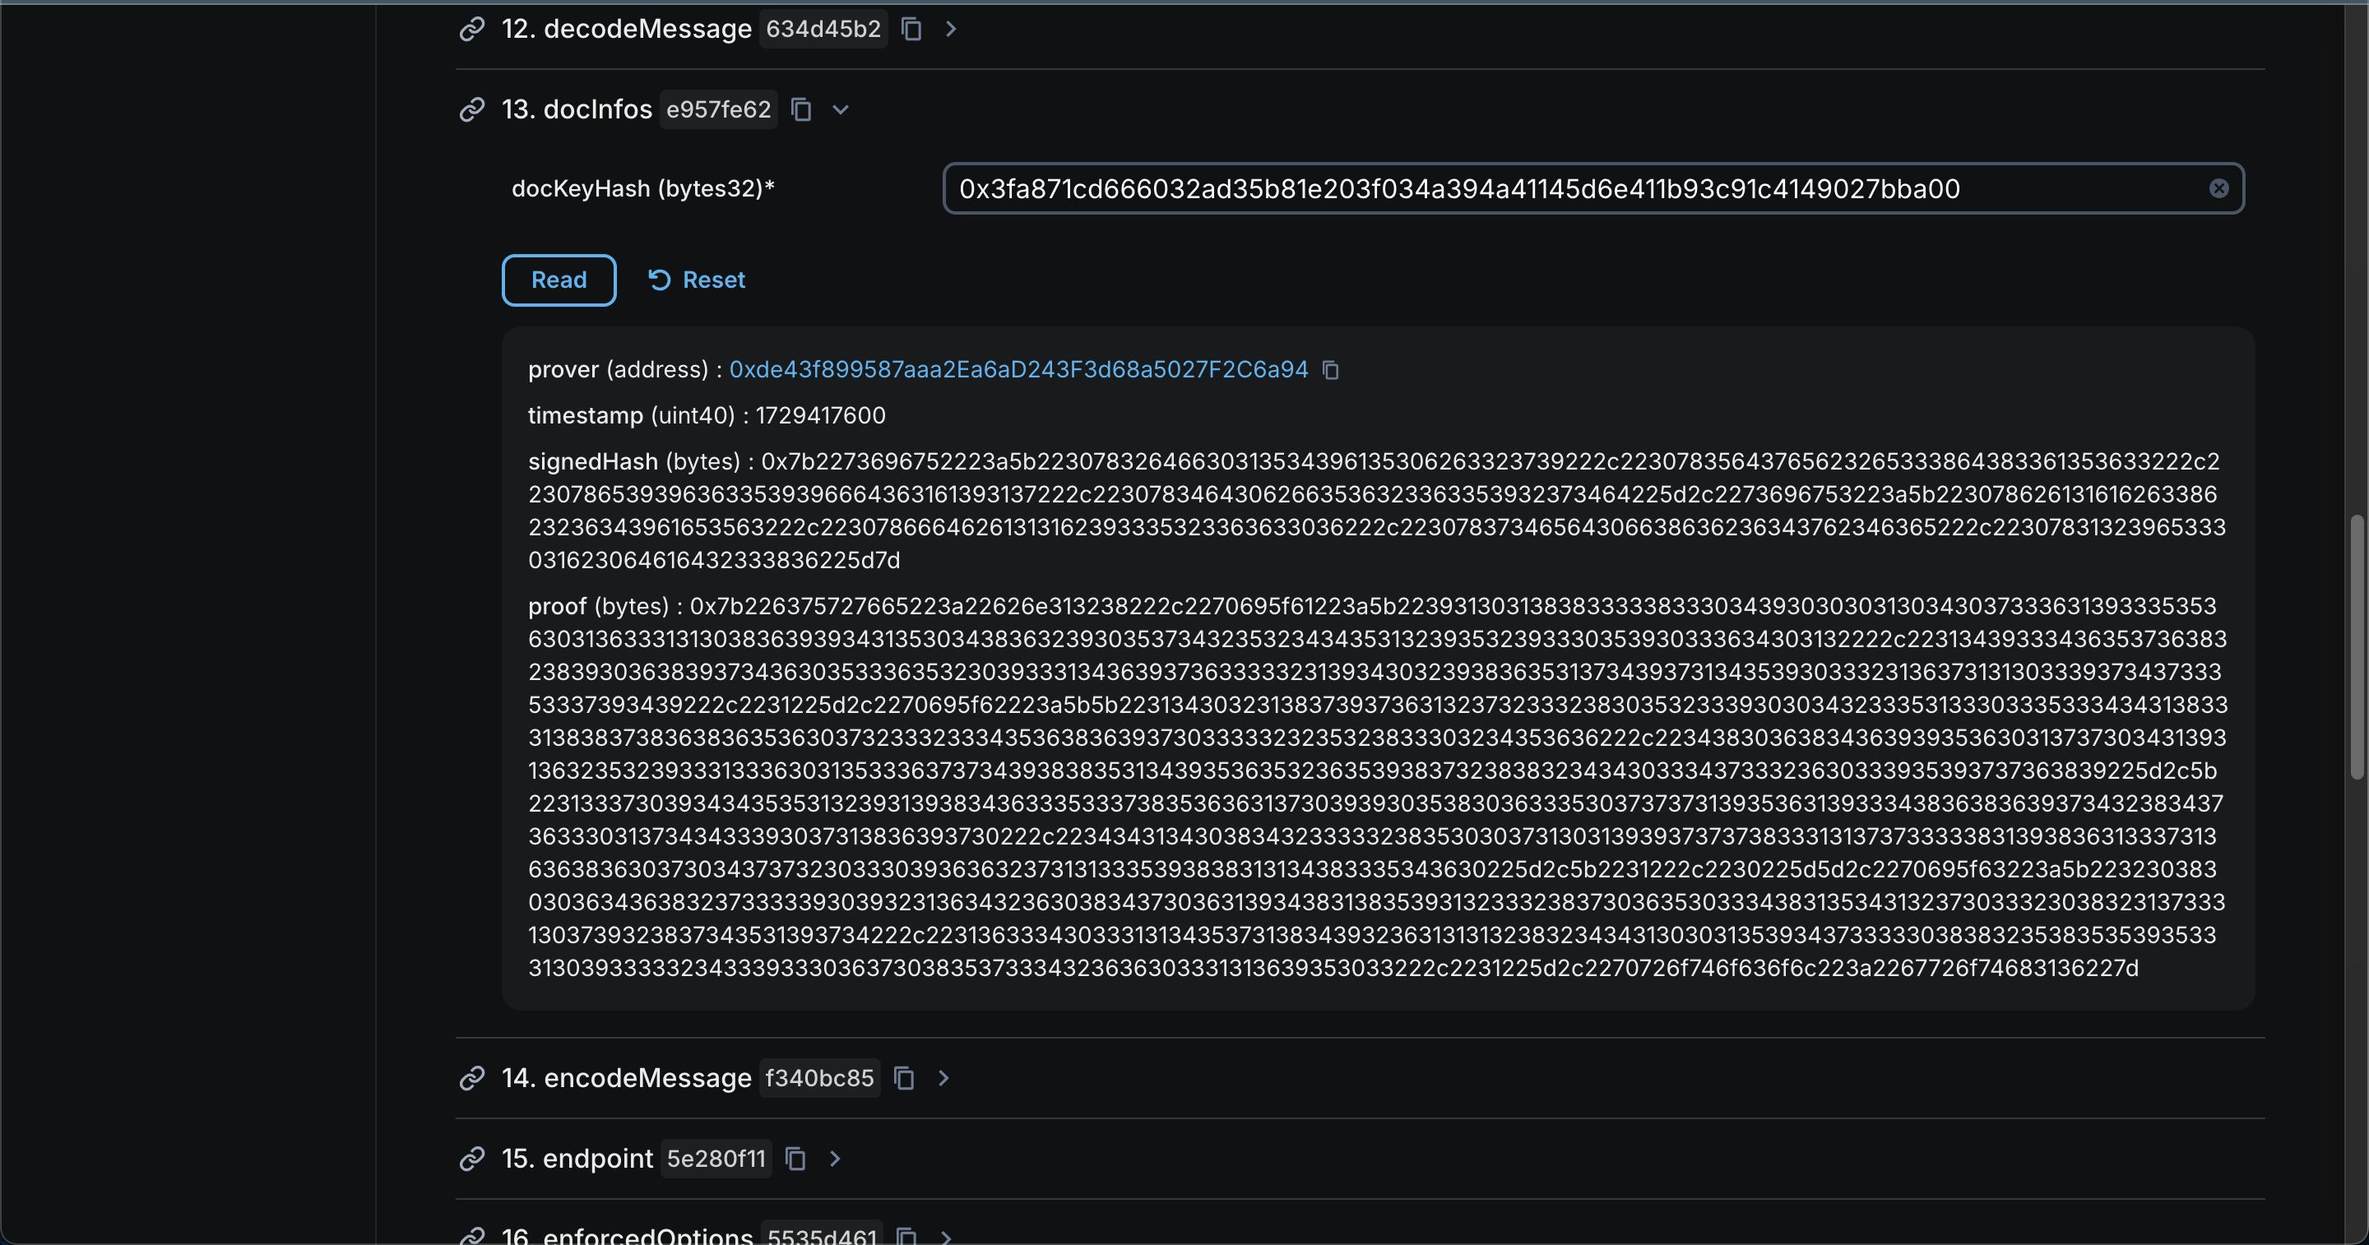
Task: Clear the docKeyHash input value
Action: coord(2218,188)
